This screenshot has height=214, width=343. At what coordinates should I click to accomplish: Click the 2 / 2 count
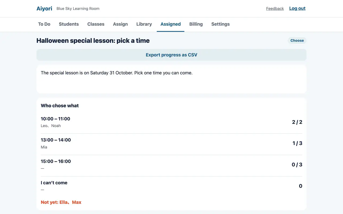297,122
